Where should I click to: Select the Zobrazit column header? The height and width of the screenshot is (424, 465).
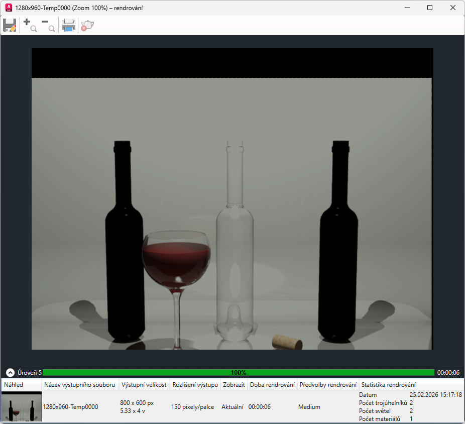(234, 385)
